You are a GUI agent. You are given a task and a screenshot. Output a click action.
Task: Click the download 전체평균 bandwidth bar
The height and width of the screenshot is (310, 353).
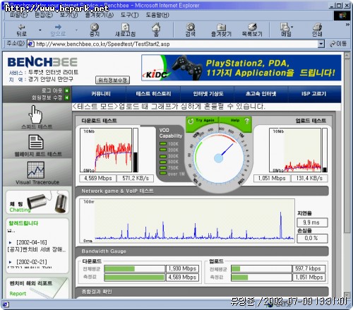[x=135, y=268]
